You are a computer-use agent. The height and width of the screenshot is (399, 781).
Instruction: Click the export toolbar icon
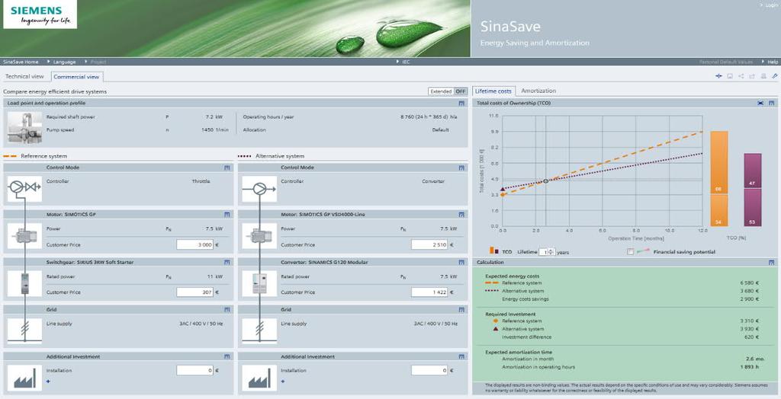pos(752,76)
